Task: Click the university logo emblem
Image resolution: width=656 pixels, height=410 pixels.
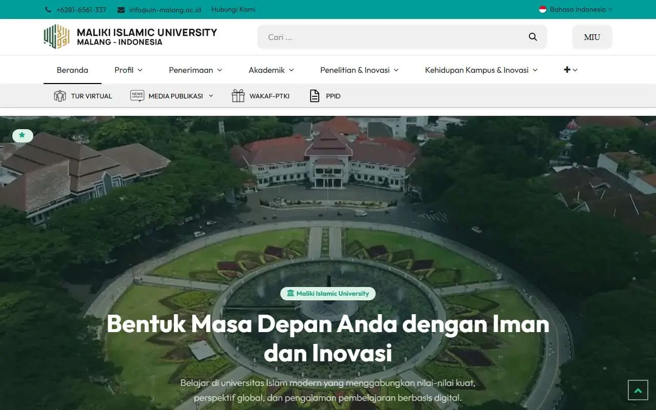Action: click(x=56, y=37)
